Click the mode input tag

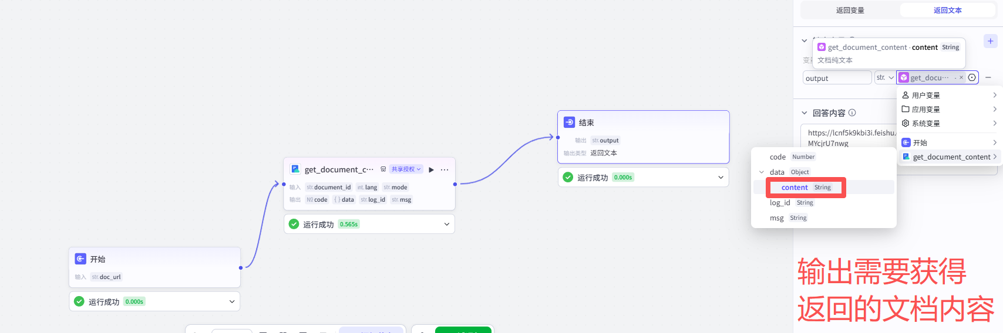point(395,188)
